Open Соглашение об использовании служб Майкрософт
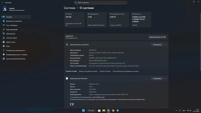 tap(87, 97)
